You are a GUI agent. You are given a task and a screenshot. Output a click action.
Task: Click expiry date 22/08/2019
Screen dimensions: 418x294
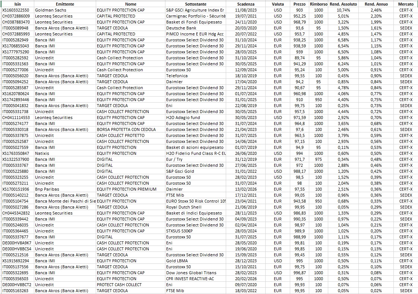click(246, 106)
